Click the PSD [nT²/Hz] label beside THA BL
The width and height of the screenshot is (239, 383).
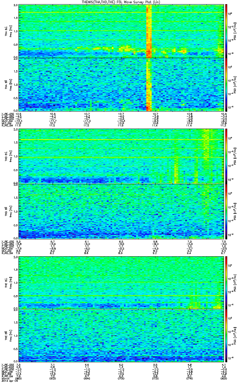pyautogui.click(x=235, y=31)
